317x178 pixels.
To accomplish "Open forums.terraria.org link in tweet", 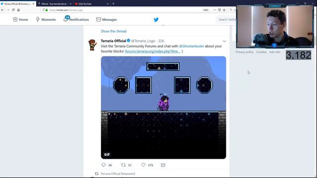I will click(153, 51).
